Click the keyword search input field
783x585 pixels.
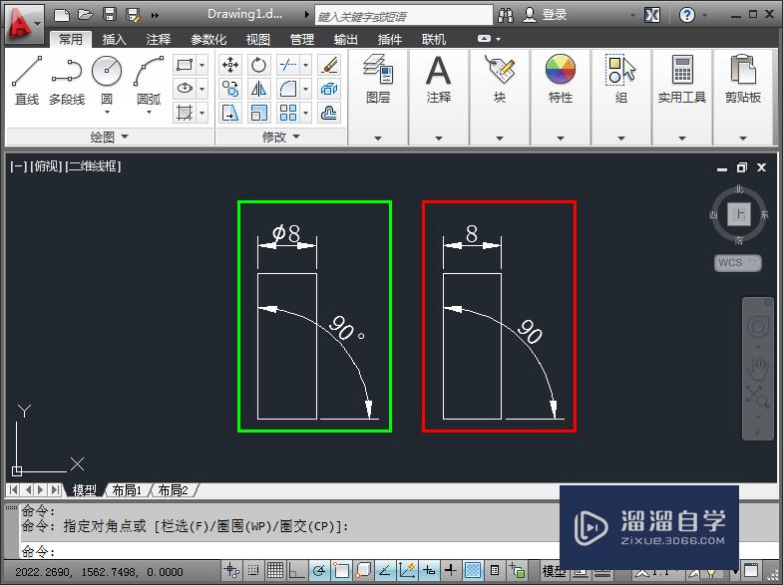[x=404, y=16]
